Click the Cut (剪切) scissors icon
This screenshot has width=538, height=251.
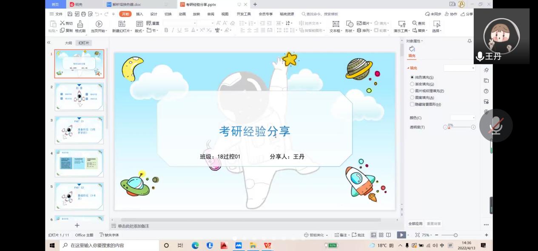coord(63,23)
